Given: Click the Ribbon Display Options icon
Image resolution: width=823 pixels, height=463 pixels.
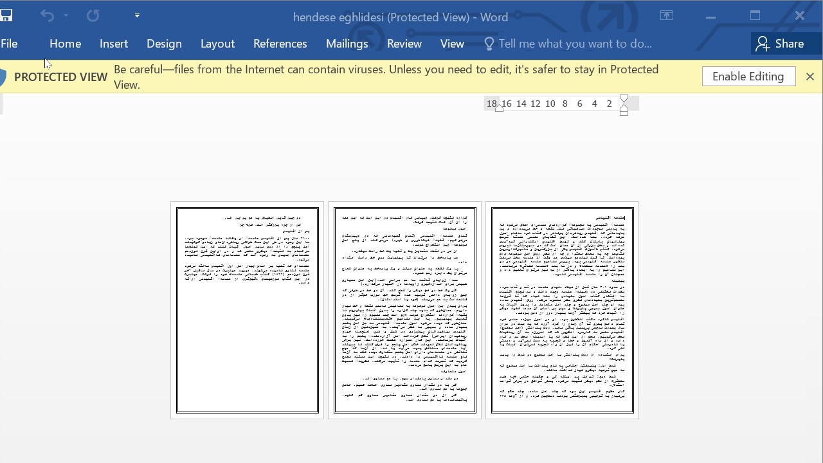Looking at the screenshot, I should tap(667, 15).
